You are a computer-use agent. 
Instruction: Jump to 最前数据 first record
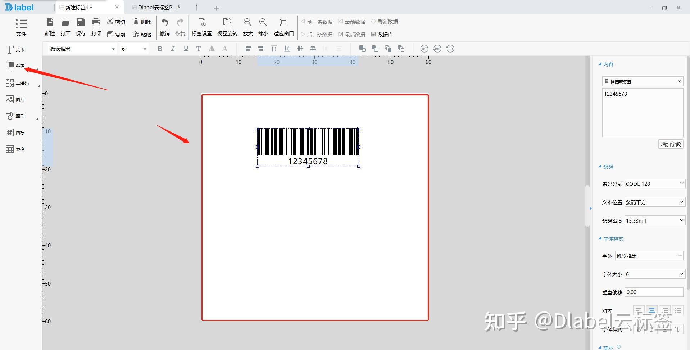click(x=351, y=22)
